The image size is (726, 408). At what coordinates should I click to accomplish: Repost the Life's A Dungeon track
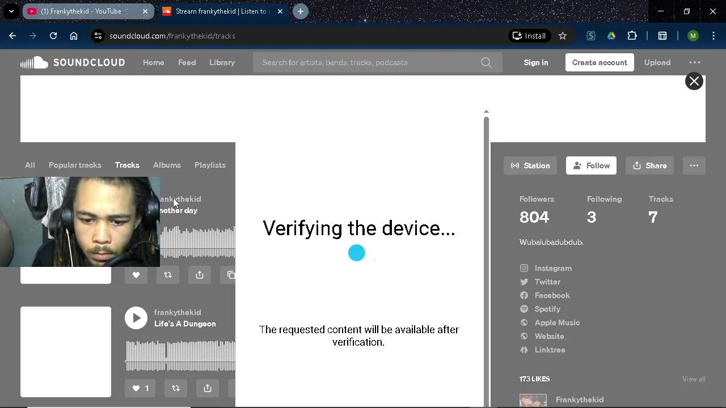coord(176,388)
